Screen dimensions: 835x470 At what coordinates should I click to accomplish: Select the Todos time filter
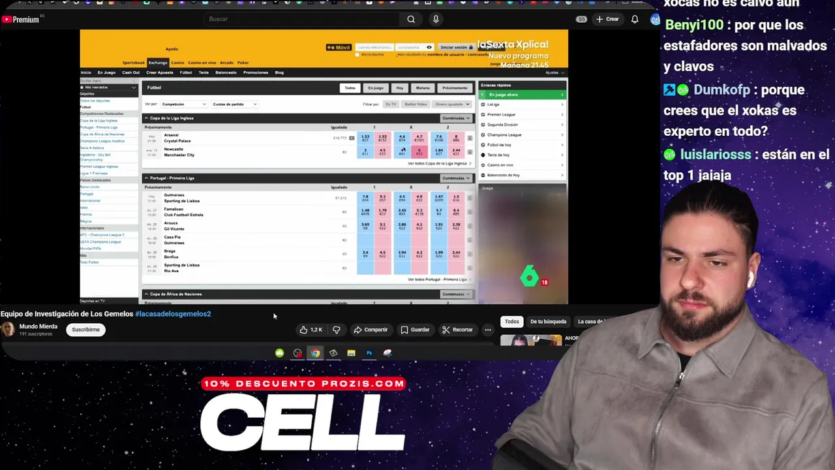click(350, 87)
